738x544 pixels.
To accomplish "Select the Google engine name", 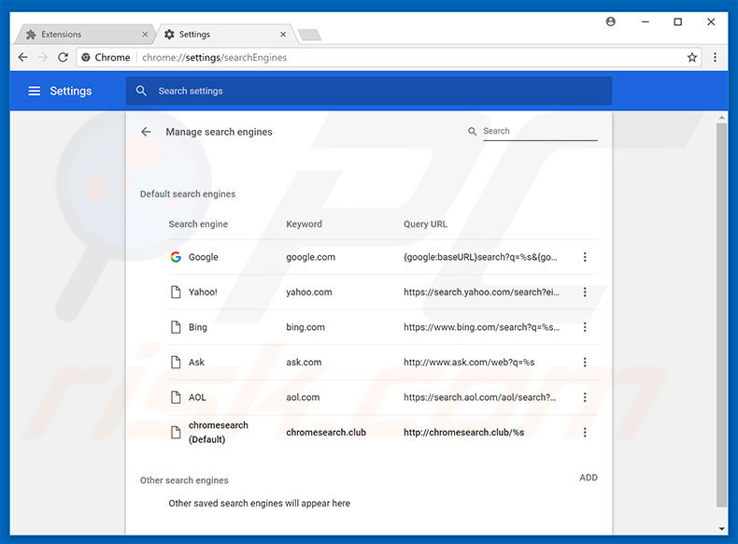I will coord(204,257).
